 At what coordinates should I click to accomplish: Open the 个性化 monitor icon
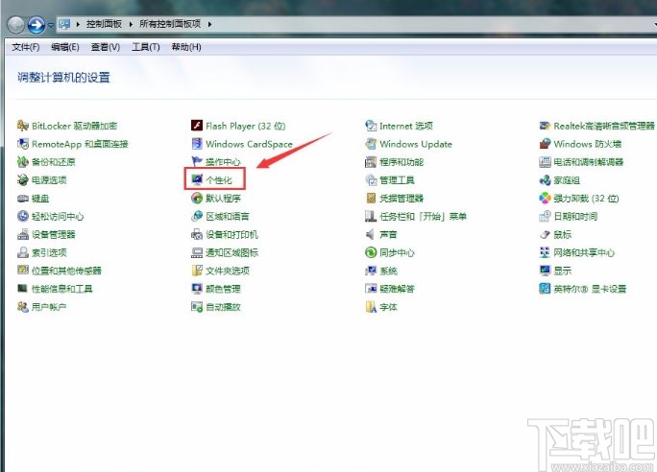tap(197, 180)
